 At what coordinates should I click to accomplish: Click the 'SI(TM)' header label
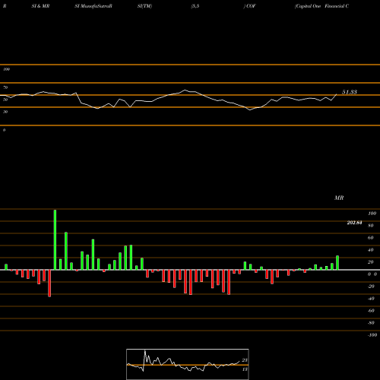144,6
